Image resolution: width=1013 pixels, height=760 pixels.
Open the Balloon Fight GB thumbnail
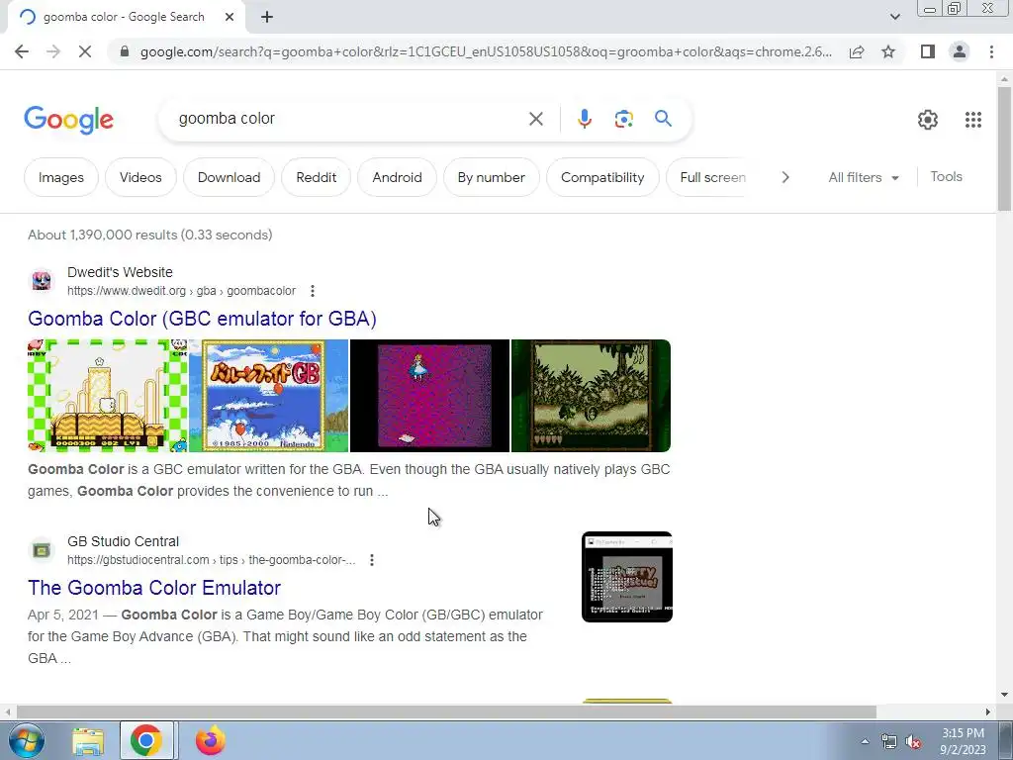tap(268, 396)
